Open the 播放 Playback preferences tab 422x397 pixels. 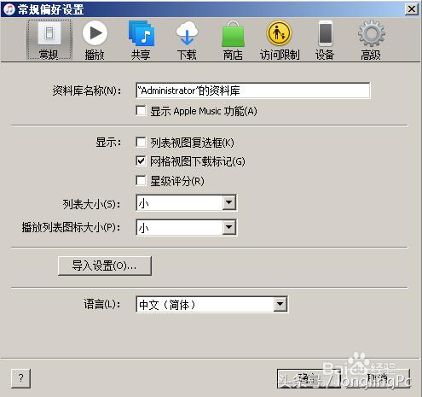click(95, 40)
